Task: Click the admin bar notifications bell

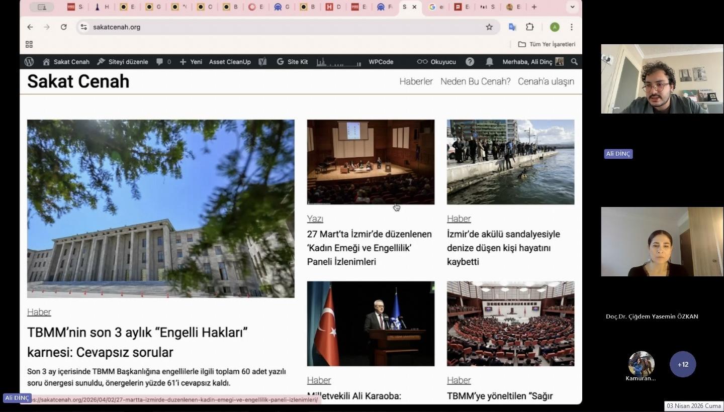Action: point(489,62)
